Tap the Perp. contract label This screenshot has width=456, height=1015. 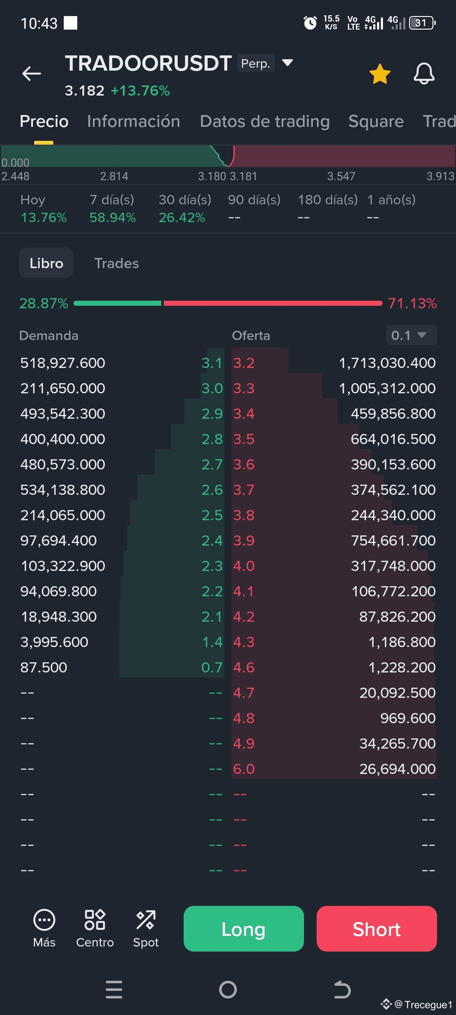[255, 63]
